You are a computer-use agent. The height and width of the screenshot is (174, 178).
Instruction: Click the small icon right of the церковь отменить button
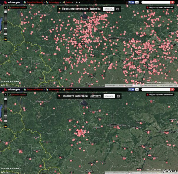pyautogui.click(x=118, y=9)
